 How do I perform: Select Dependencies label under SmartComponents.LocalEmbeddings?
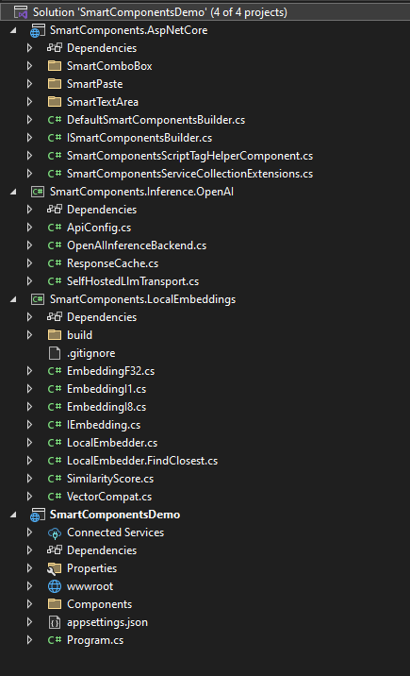(102, 317)
